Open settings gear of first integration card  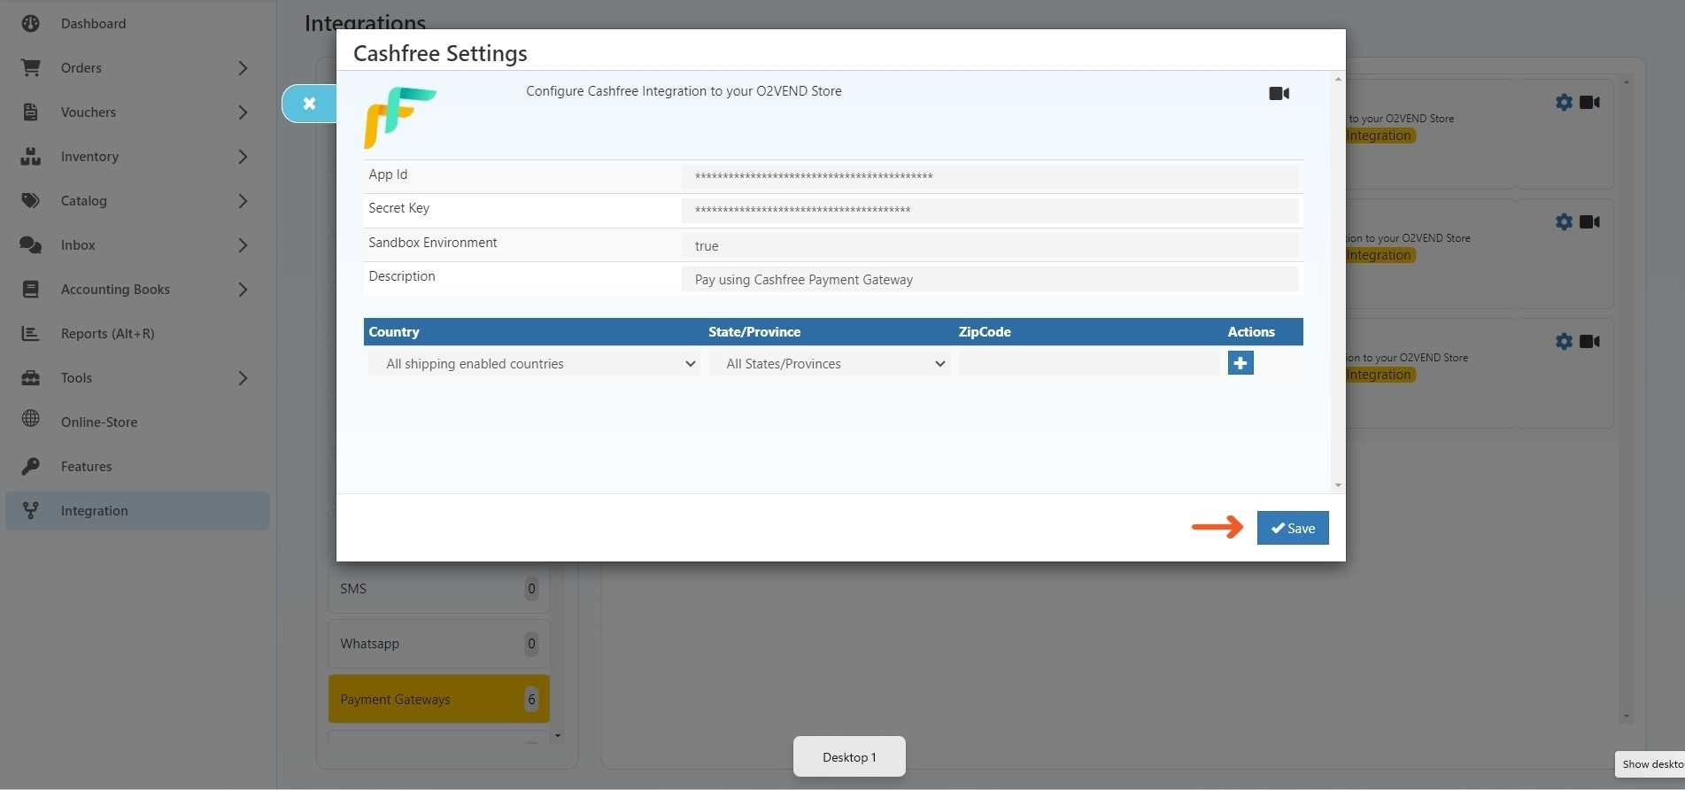click(x=1564, y=103)
